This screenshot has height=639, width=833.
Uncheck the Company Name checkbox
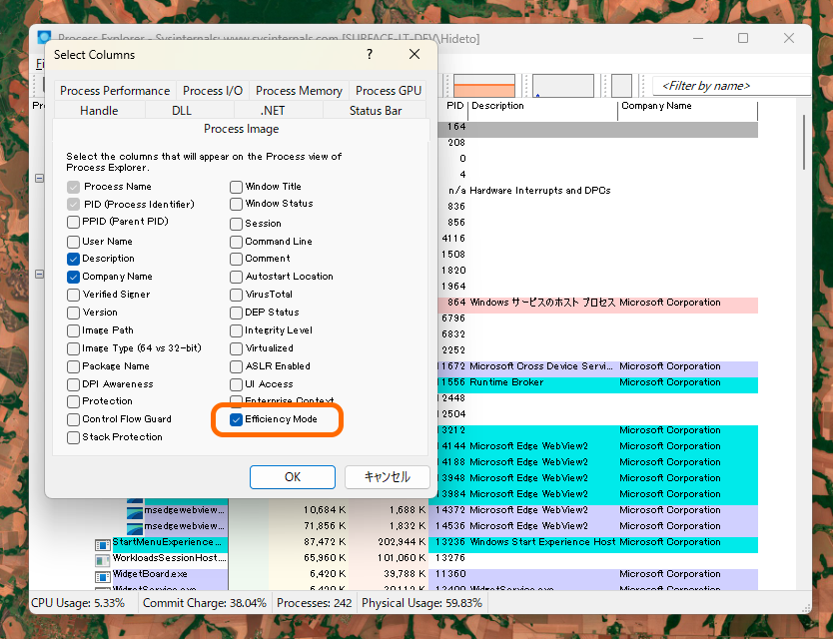pos(73,277)
